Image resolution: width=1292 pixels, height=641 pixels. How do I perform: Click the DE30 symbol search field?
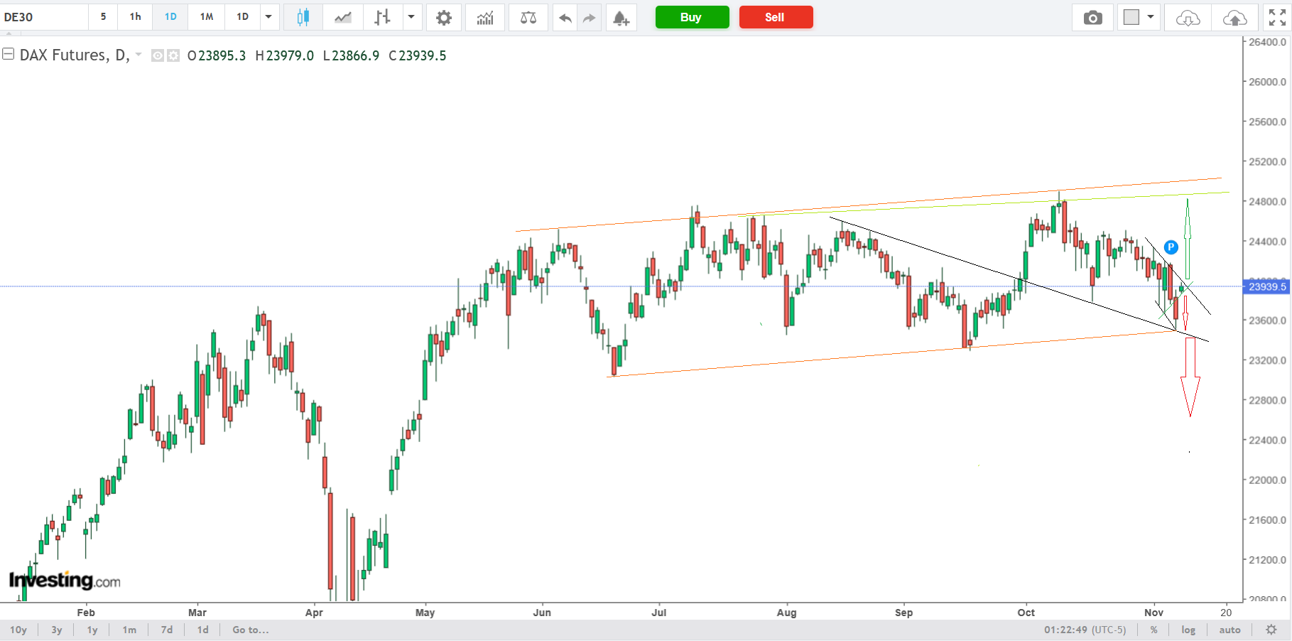coord(43,17)
